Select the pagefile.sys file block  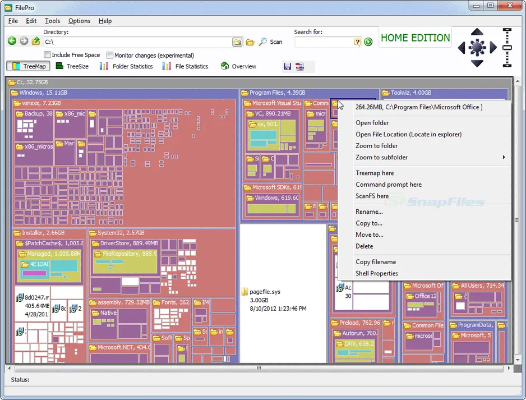pos(283,293)
